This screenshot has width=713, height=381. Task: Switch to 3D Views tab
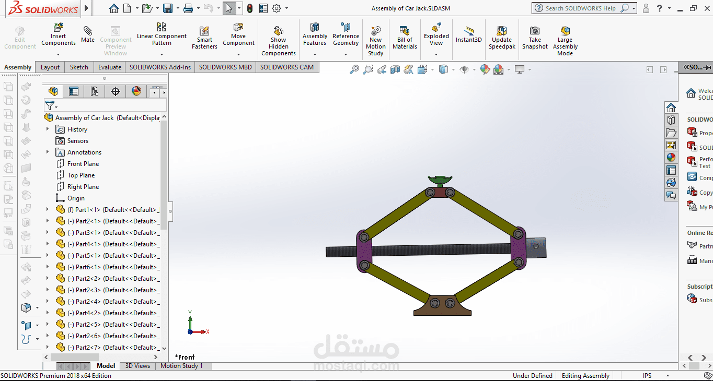(138, 366)
